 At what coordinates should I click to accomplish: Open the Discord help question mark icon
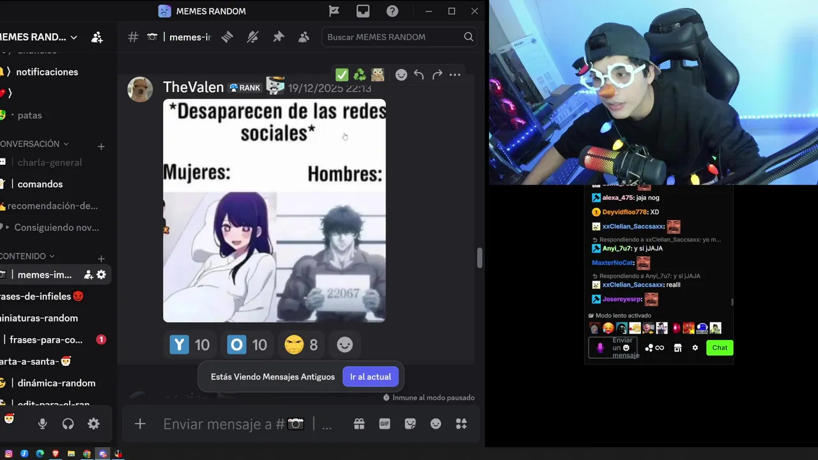[x=392, y=11]
